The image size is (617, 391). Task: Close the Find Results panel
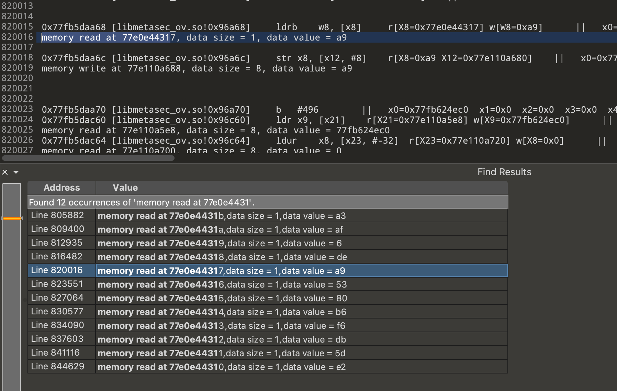click(x=5, y=172)
